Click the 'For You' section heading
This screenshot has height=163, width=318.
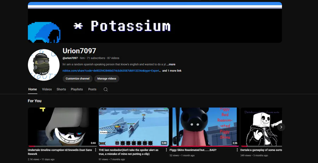point(35,101)
